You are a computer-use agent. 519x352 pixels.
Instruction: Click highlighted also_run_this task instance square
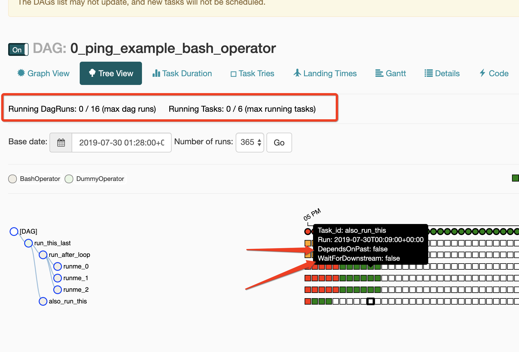[371, 301]
